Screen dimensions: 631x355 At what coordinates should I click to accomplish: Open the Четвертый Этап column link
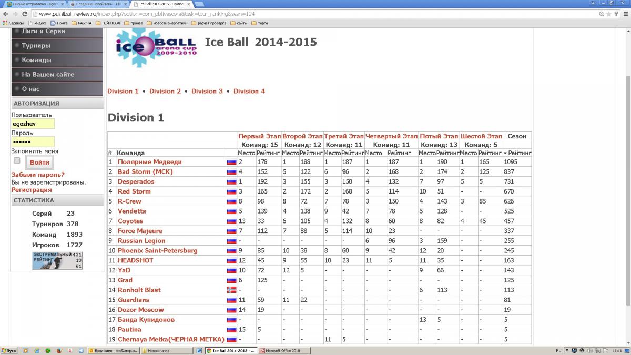tap(391, 136)
